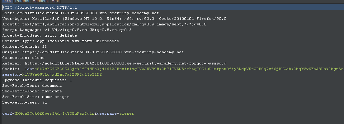This screenshot has height=124, width=344.
Task: Click the POST /forgot-password request line
Action: [x=40, y=7]
